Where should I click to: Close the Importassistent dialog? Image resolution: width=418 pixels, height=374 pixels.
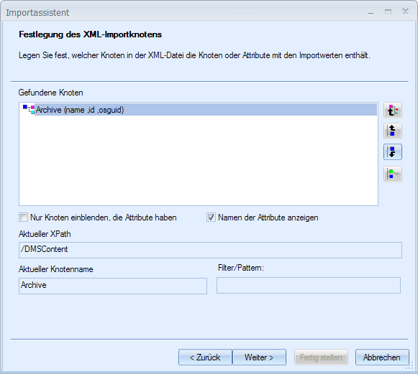406,11
